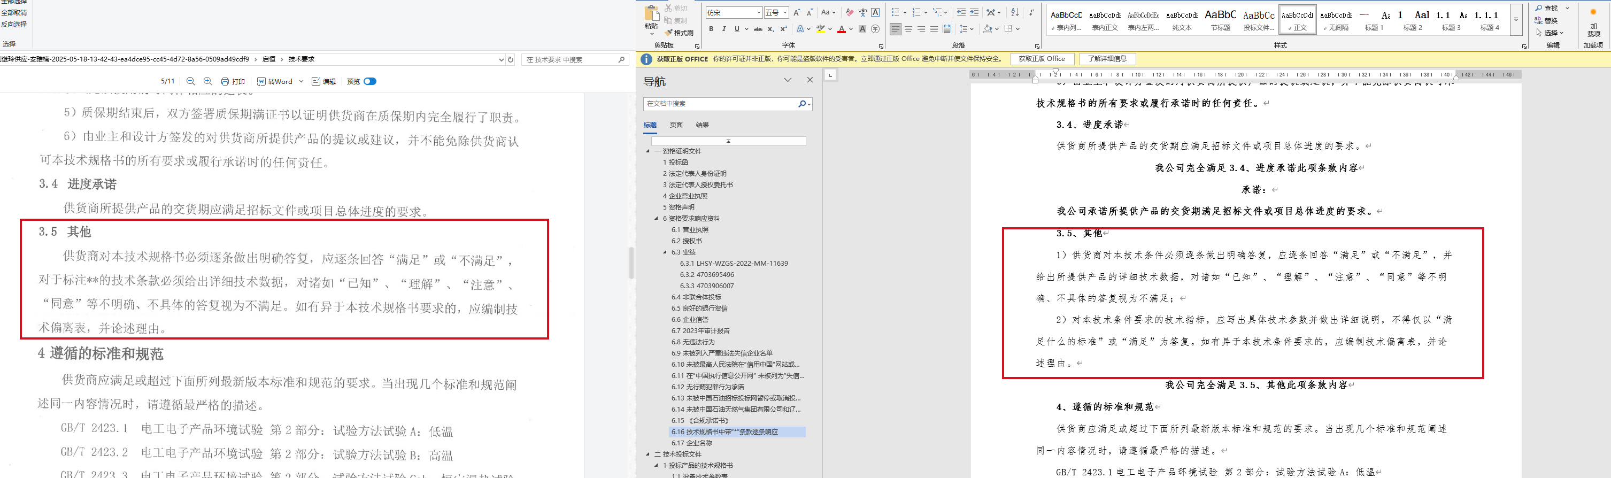1611x478 pixels.
Task: Increase font size with grow font icon
Action: pyautogui.click(x=797, y=12)
